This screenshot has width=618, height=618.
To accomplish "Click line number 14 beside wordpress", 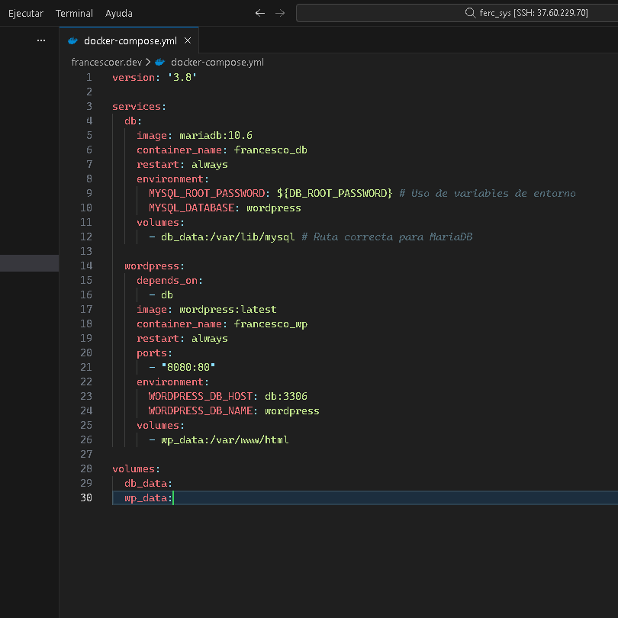I will pyautogui.click(x=86, y=266).
